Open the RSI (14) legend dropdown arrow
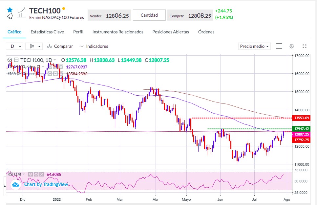Viewport: 317px width, 205px height. point(24,174)
